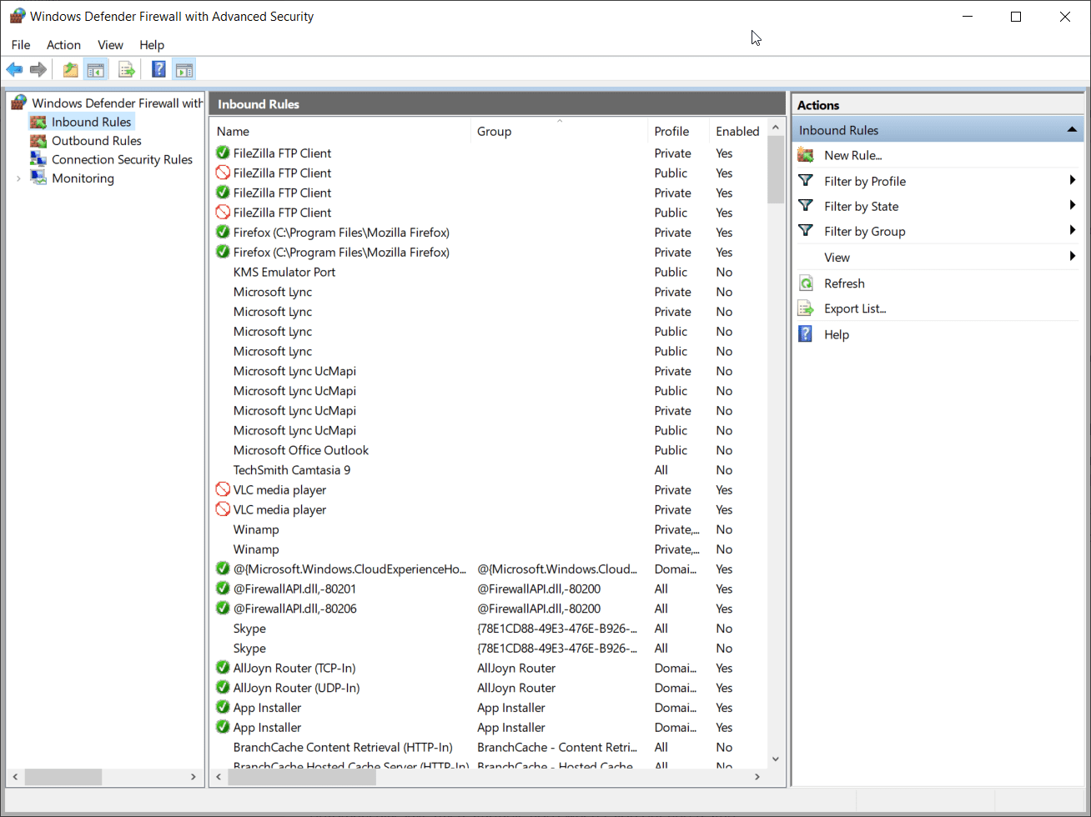Click the Monitoring tree icon
Image resolution: width=1091 pixels, height=817 pixels.
pyautogui.click(x=38, y=178)
